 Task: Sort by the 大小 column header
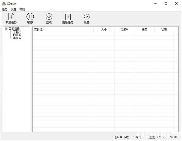(x=104, y=30)
